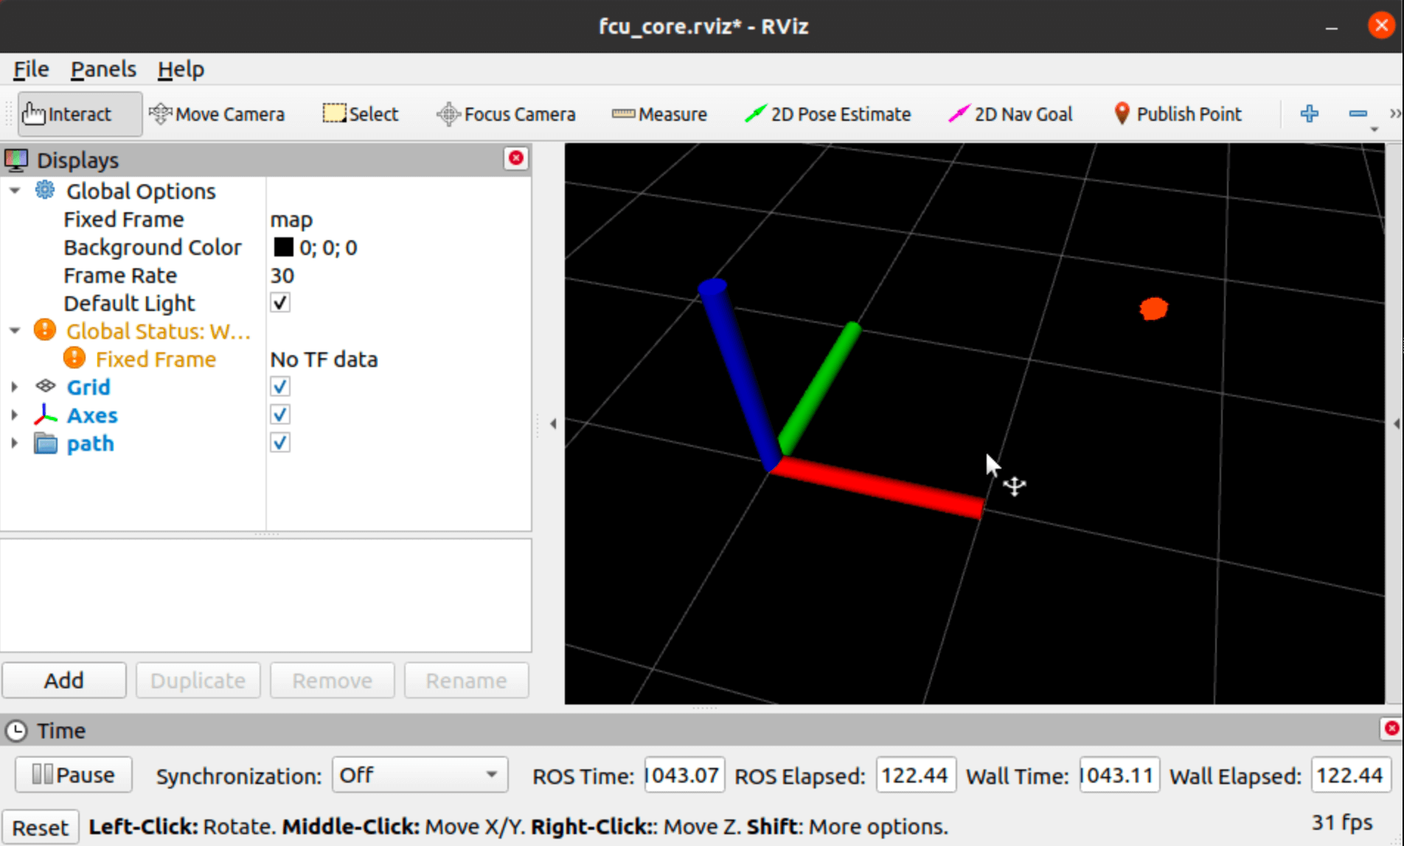Pick the Measure tool
This screenshot has width=1404, height=846.
pos(659,114)
